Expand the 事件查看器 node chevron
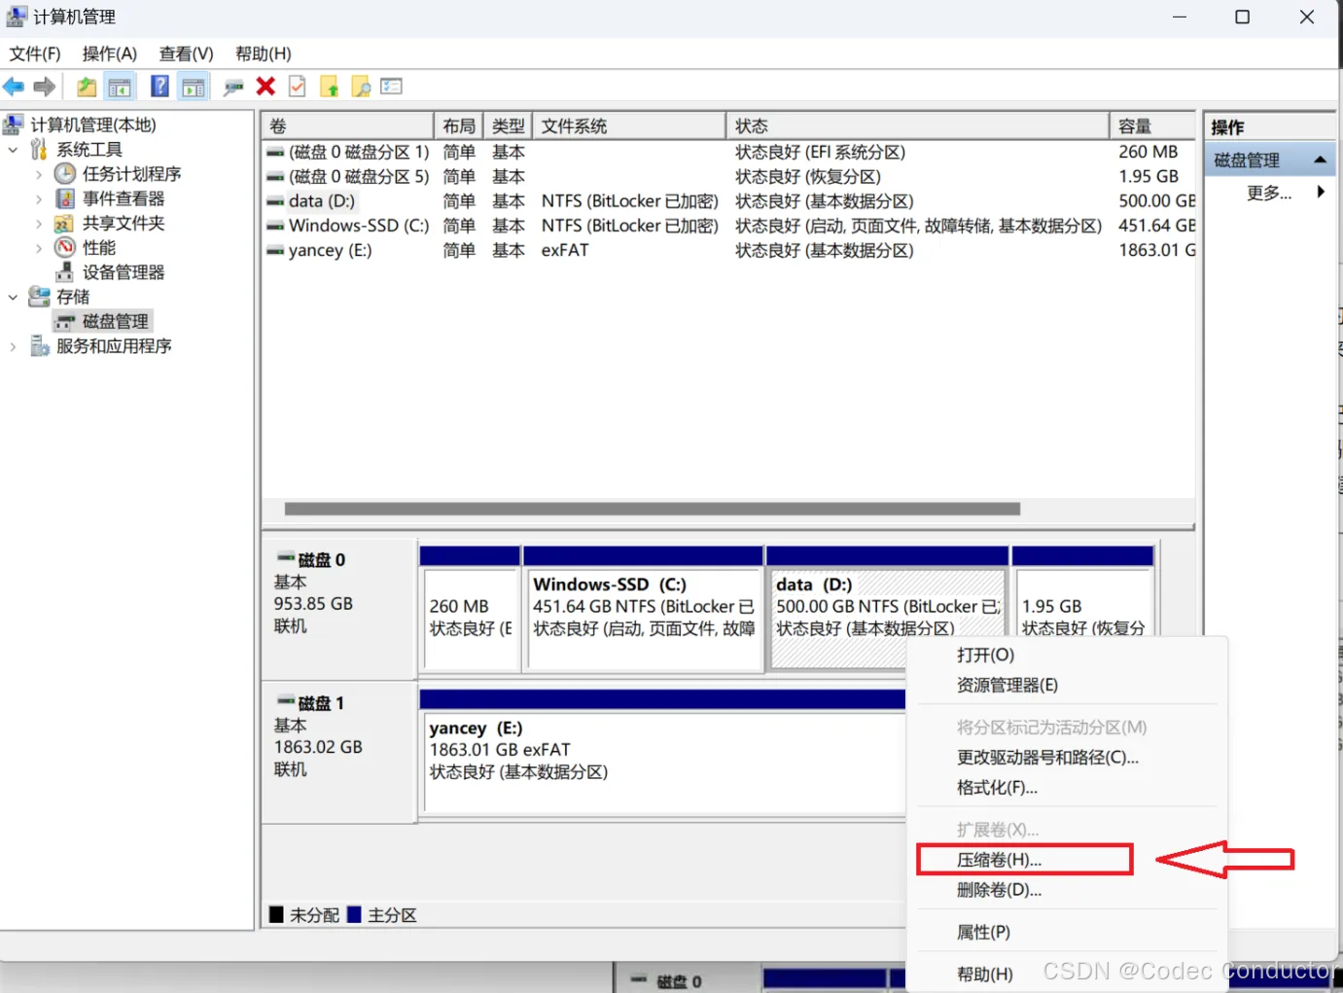Viewport: 1343px width, 993px height. [x=39, y=199]
